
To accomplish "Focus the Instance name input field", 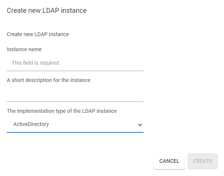I will coord(75,63).
